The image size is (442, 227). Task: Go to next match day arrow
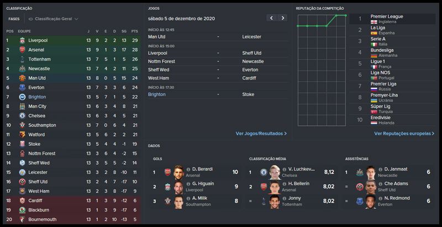[x=283, y=18]
